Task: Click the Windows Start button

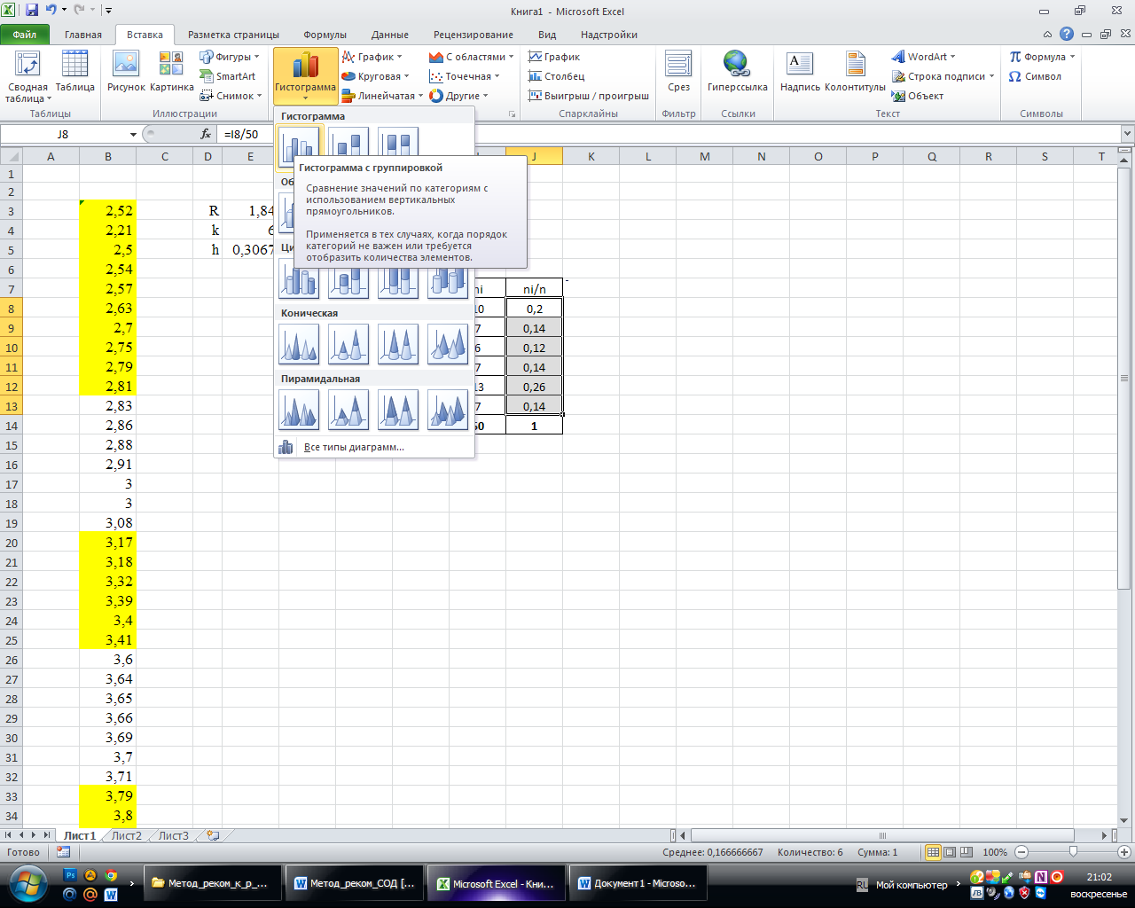Action: (x=27, y=884)
